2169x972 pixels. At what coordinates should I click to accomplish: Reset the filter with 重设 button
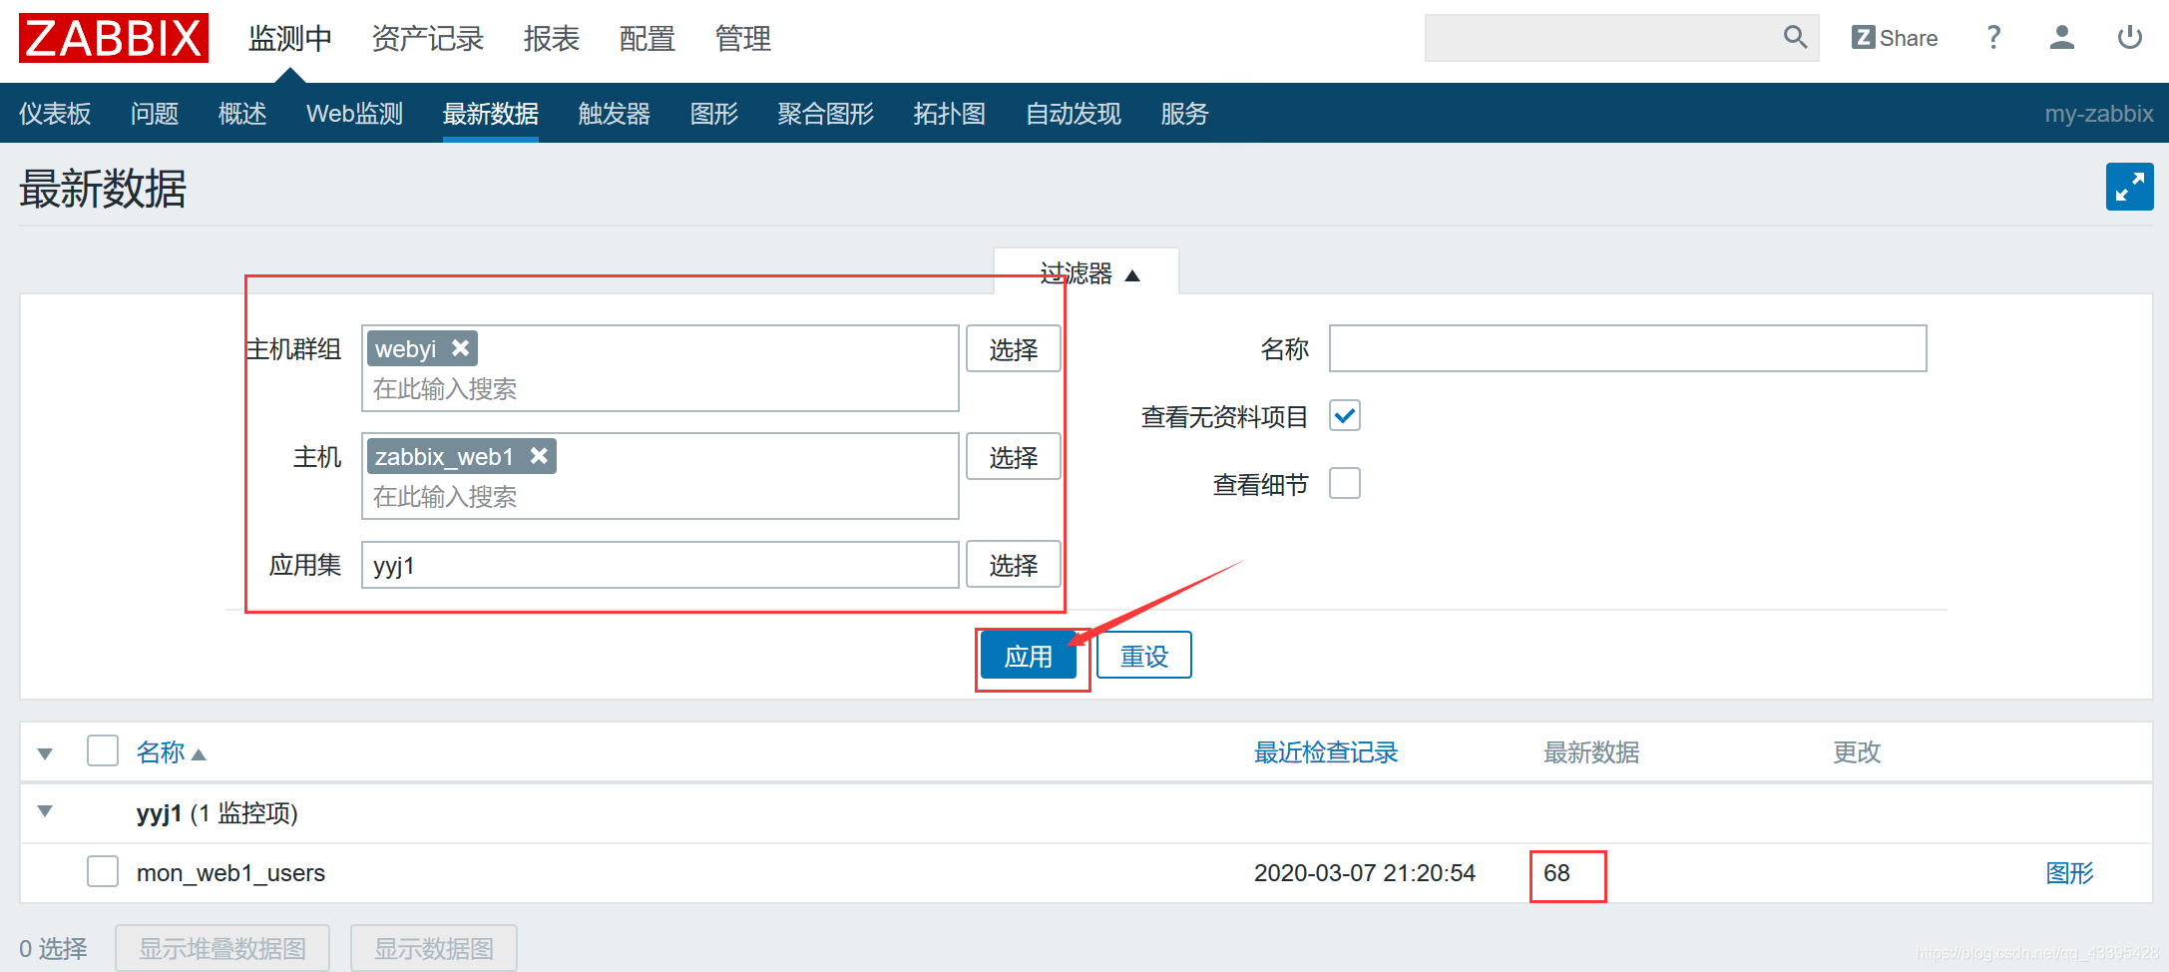point(1144,656)
